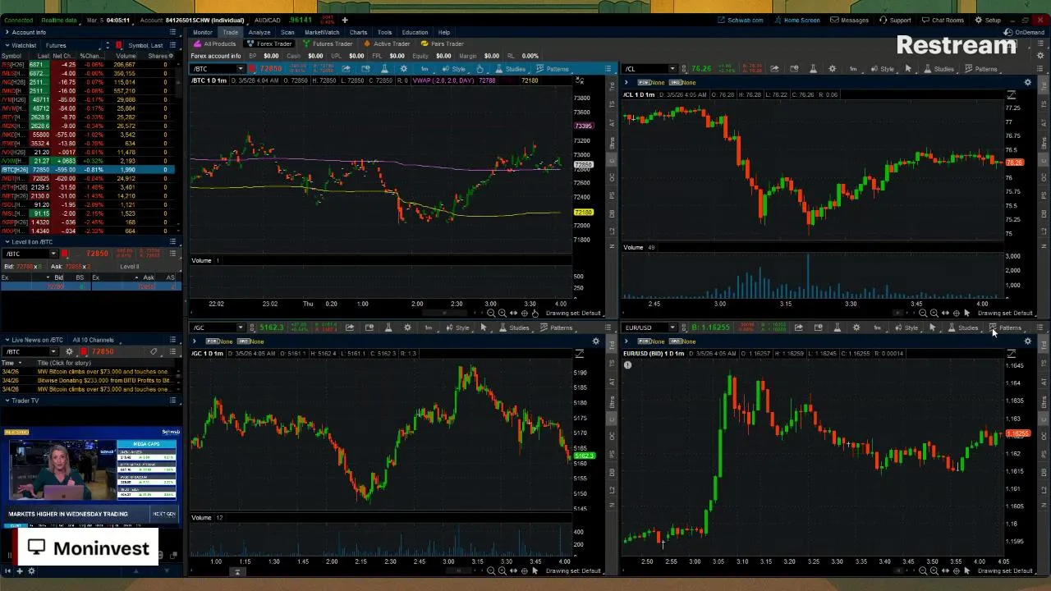Open the EUR/USD chart symbol dropdown arrow
Viewport: 1051px width, 591px height.
click(x=672, y=328)
